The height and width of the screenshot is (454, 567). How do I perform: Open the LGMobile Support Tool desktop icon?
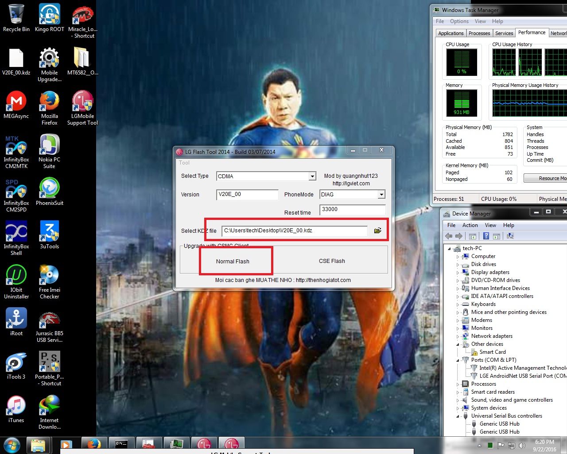[x=82, y=102]
